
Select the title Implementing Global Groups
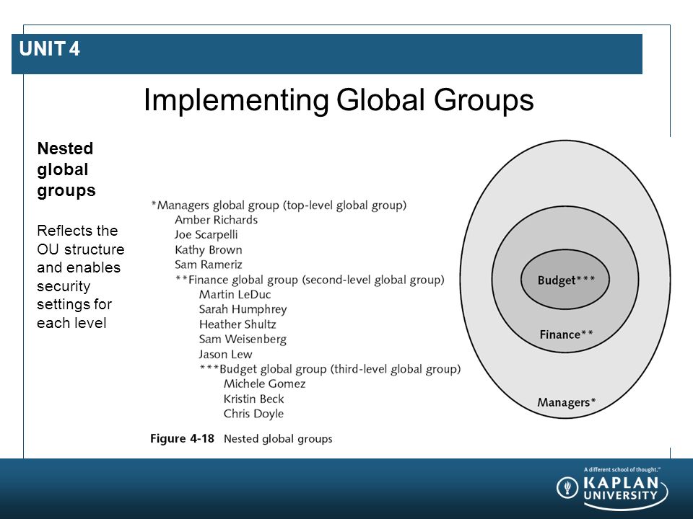(x=339, y=100)
